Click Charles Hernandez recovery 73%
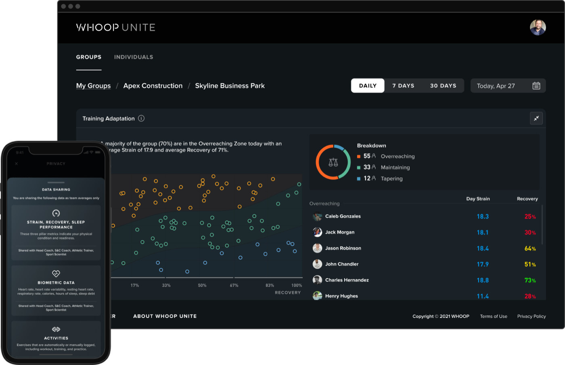 530,280
